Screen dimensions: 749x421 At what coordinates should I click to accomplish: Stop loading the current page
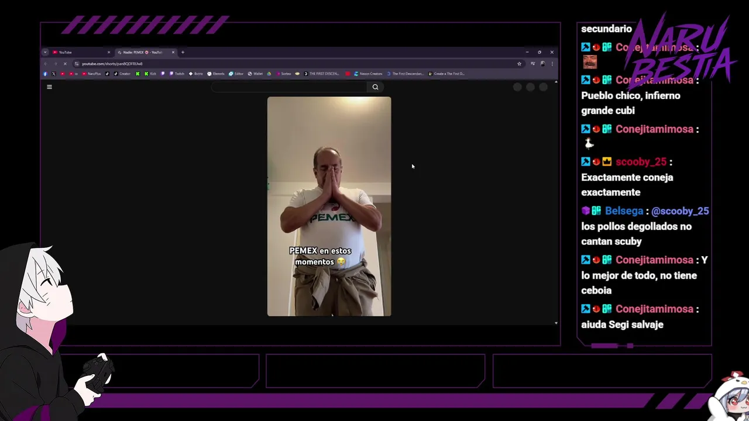coord(65,64)
